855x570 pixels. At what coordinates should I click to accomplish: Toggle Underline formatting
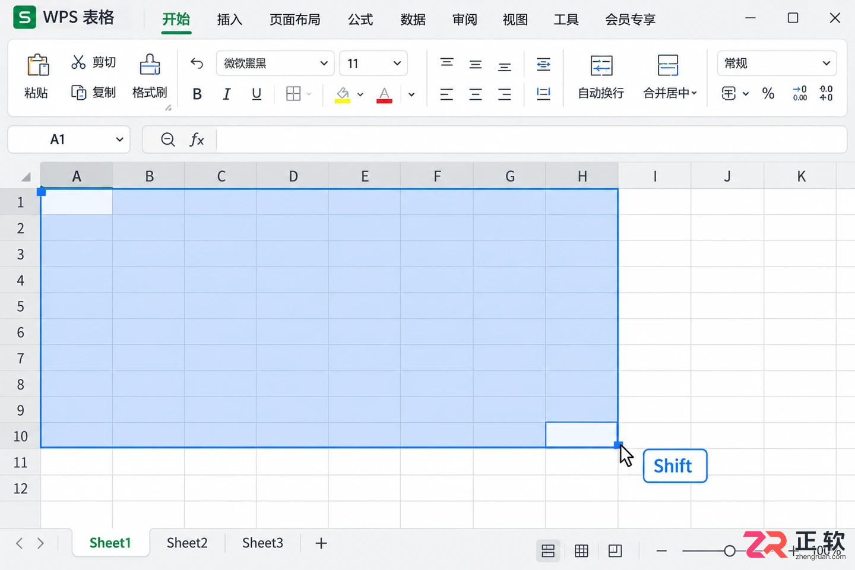pos(256,94)
